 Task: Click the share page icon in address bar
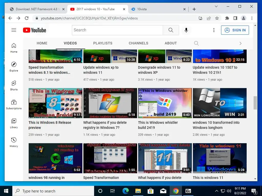pyautogui.click(x=209, y=18)
